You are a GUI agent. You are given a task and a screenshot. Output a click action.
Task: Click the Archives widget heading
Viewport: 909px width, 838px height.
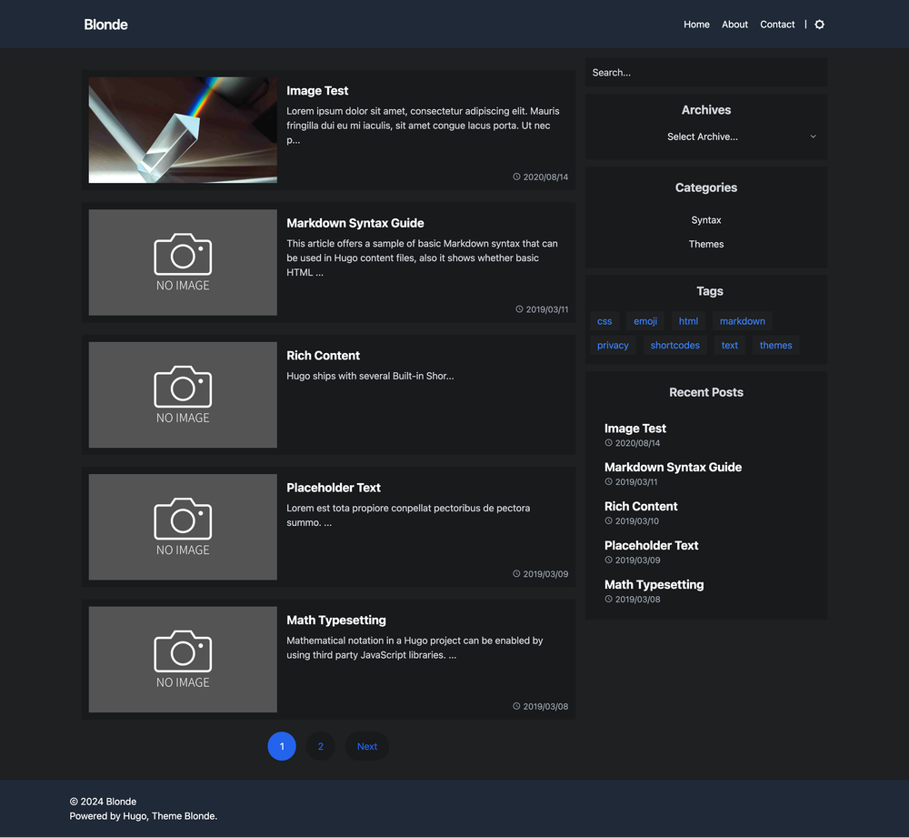click(x=705, y=110)
